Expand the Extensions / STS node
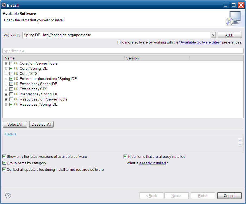The height and width of the screenshot is (204, 246). click(6, 89)
